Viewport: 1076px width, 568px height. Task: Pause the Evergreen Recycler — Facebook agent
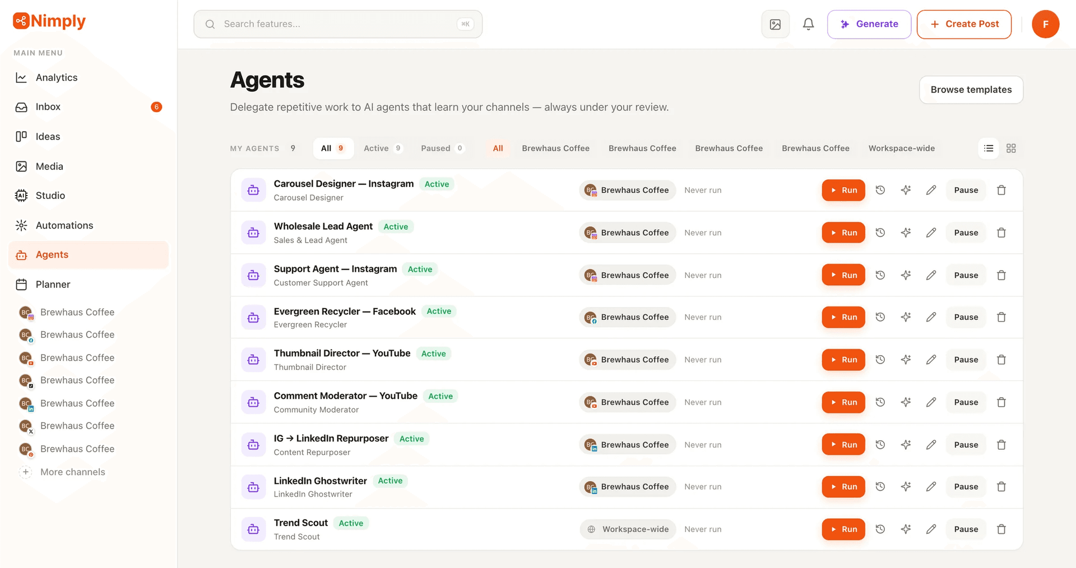tap(966, 317)
